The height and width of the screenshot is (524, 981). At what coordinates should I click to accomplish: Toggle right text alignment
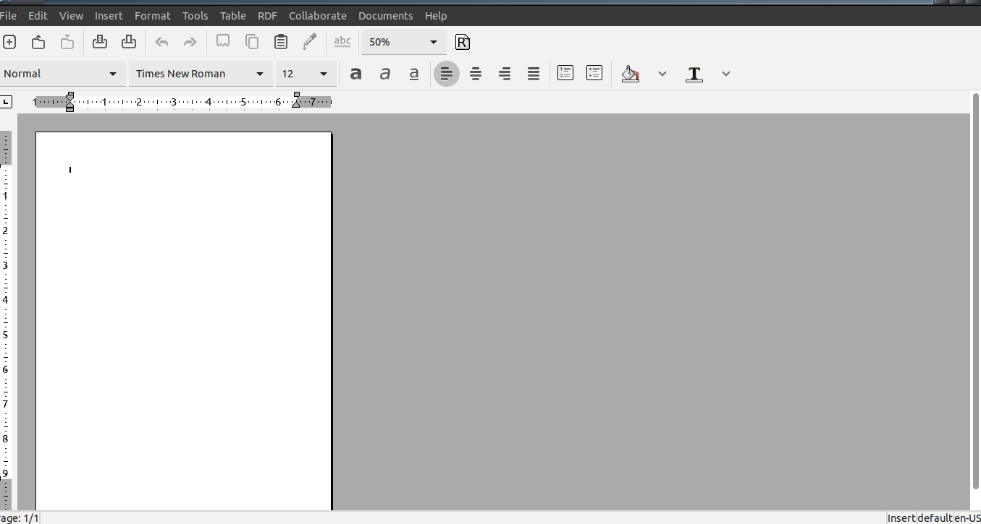click(505, 74)
